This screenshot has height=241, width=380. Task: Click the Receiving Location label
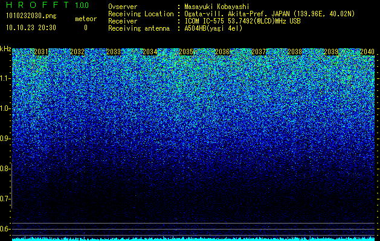(x=141, y=14)
